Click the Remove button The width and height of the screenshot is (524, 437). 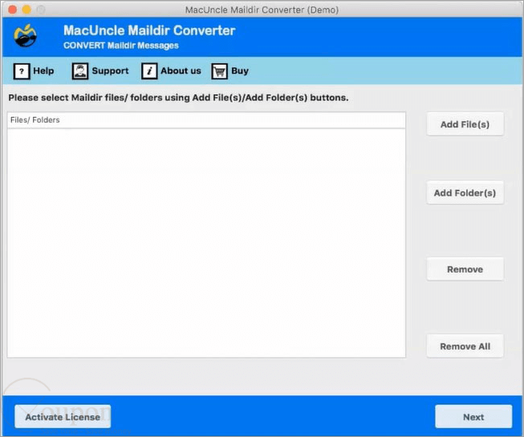[465, 269]
